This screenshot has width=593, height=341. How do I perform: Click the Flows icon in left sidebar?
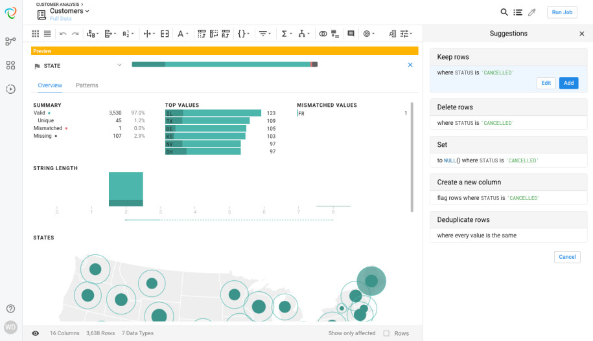pos(10,41)
